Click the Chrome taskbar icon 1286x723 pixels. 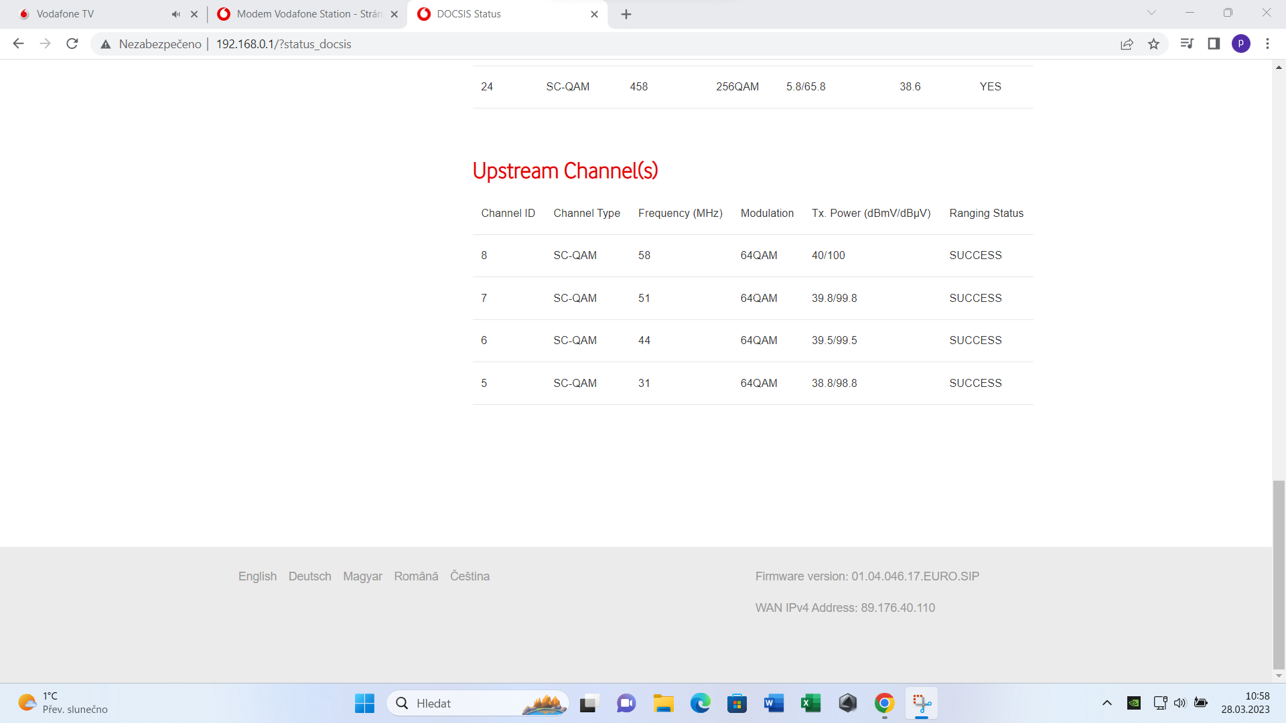884,704
